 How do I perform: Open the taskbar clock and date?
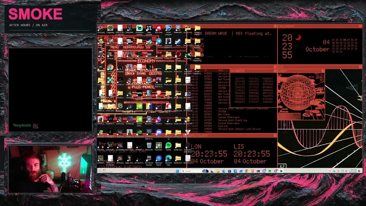pos(354,171)
